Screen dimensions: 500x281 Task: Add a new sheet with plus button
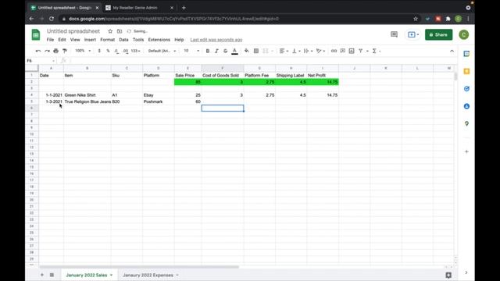pos(41,275)
